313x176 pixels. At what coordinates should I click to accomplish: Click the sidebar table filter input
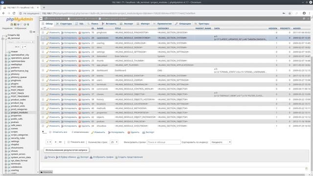click(21, 42)
